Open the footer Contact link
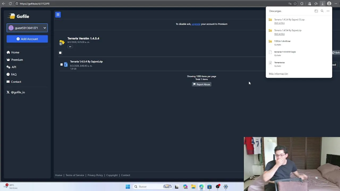Screen dimensions: 340x191 (x=126, y=175)
